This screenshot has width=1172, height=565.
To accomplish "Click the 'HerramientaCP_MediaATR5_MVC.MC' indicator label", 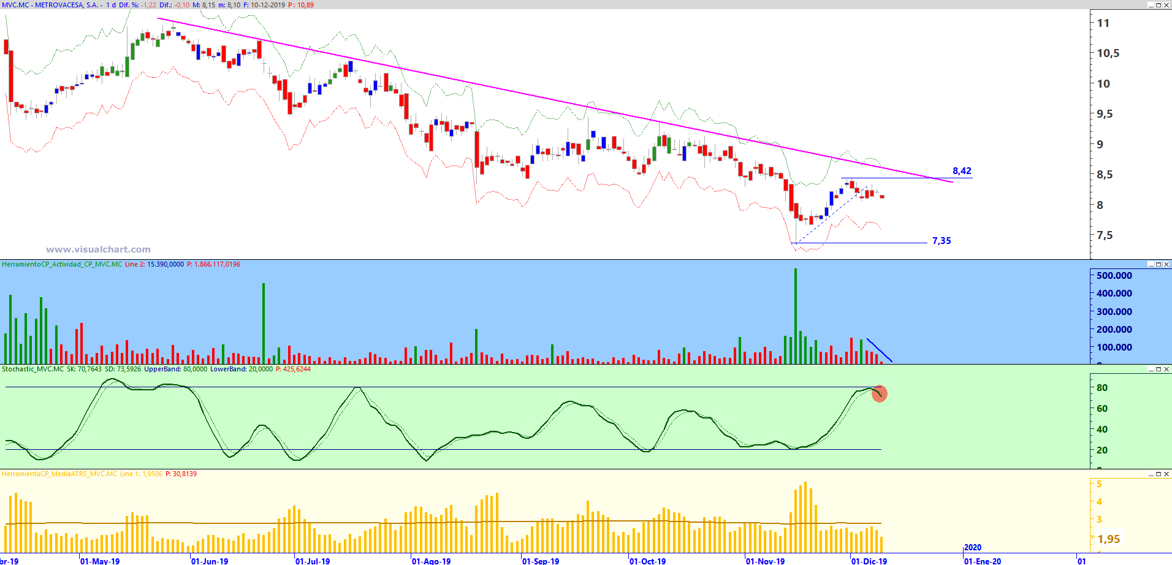I will click(59, 474).
